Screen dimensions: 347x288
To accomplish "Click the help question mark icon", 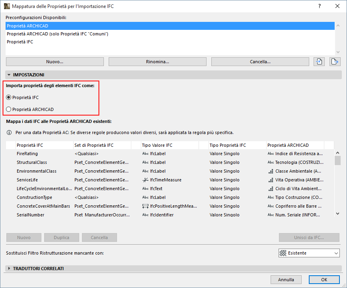I will point(319,6).
